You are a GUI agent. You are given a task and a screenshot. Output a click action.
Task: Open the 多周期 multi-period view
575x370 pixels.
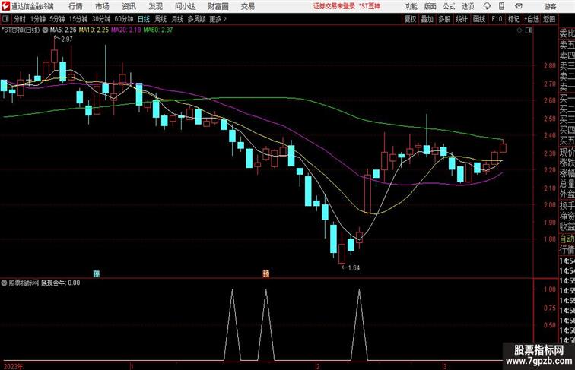[x=196, y=19]
